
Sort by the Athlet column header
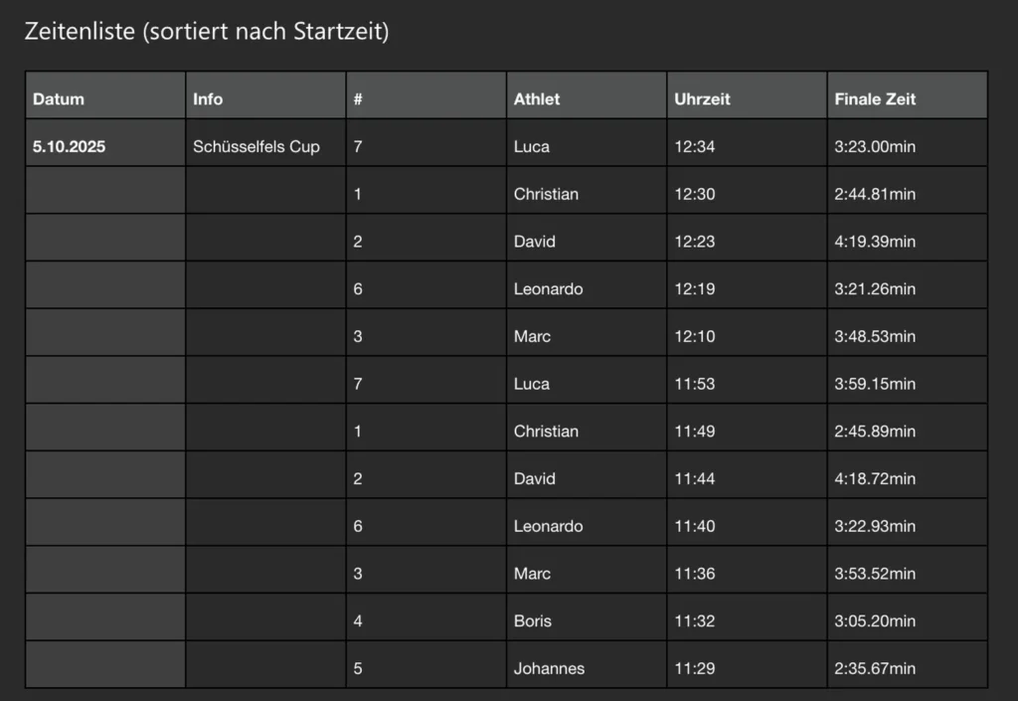537,99
